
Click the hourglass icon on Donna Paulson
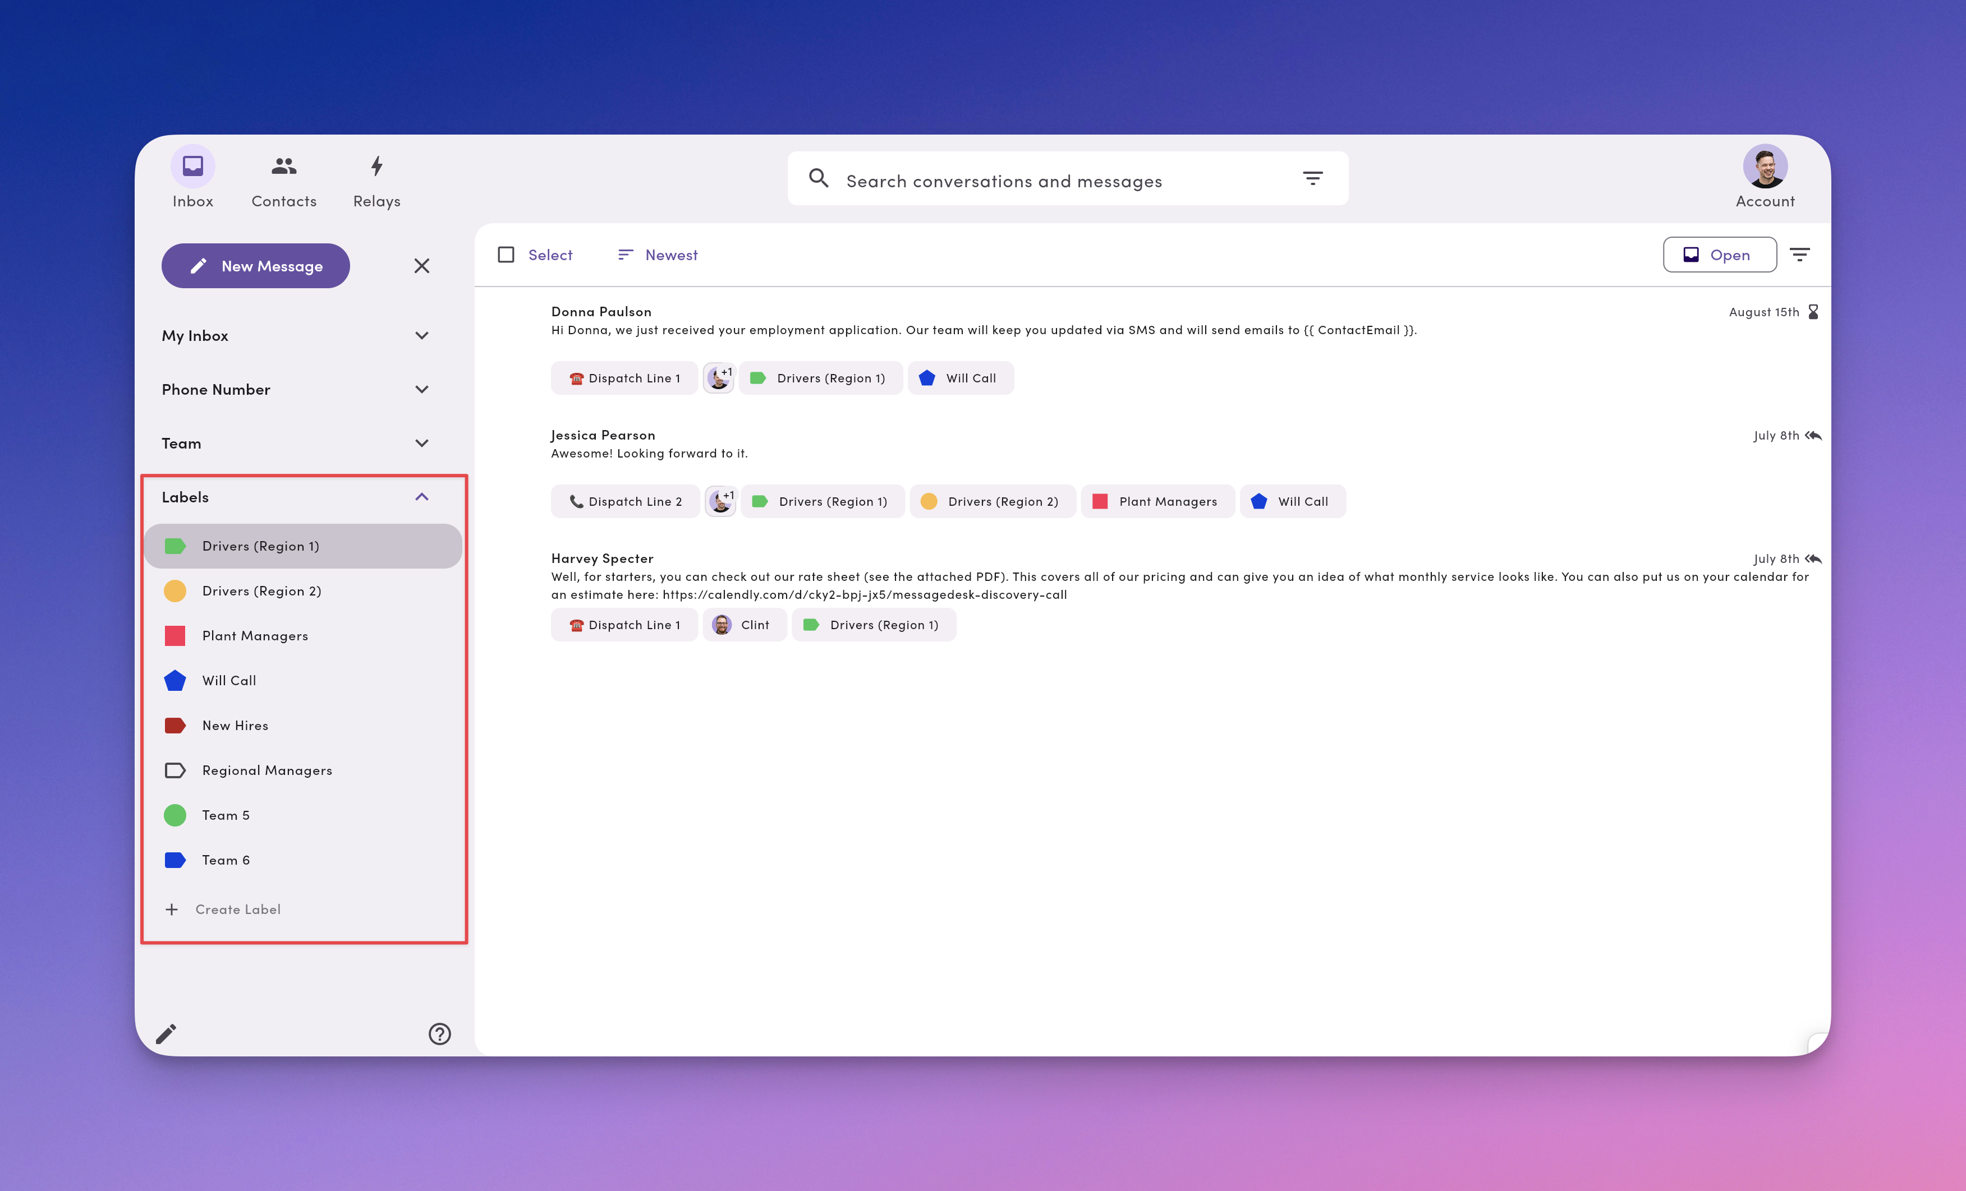click(x=1813, y=312)
